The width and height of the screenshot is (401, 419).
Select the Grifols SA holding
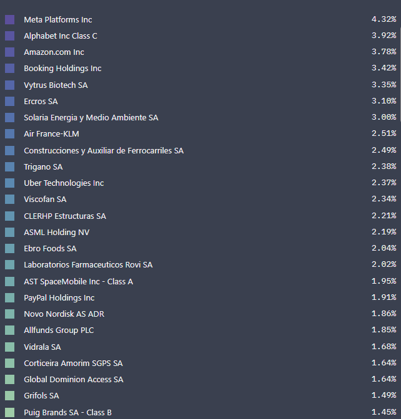click(41, 396)
